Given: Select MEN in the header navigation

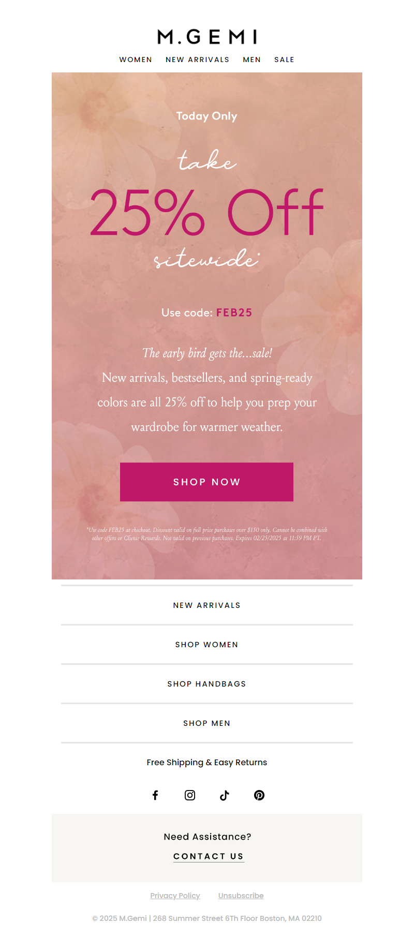Looking at the screenshot, I should click(x=252, y=60).
